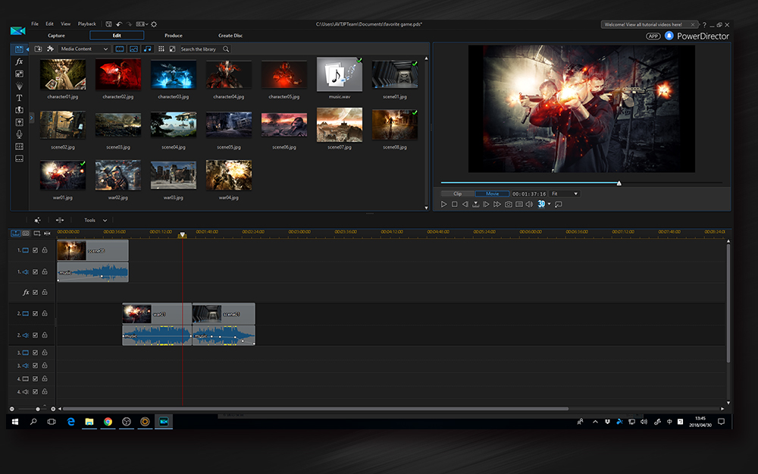758x474 pixels.
Task: Open the Media Room icon in sidebar
Action: (19, 49)
